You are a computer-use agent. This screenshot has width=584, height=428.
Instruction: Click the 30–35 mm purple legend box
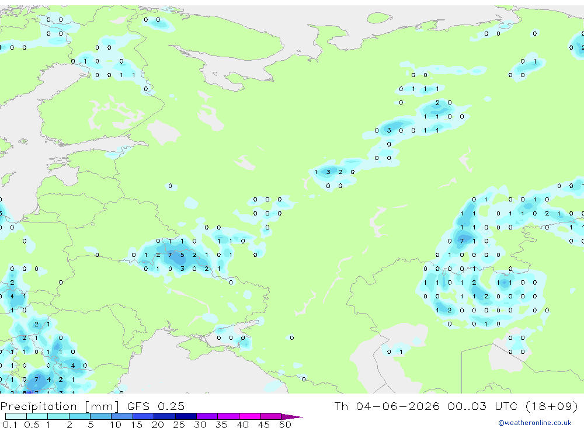207,416
